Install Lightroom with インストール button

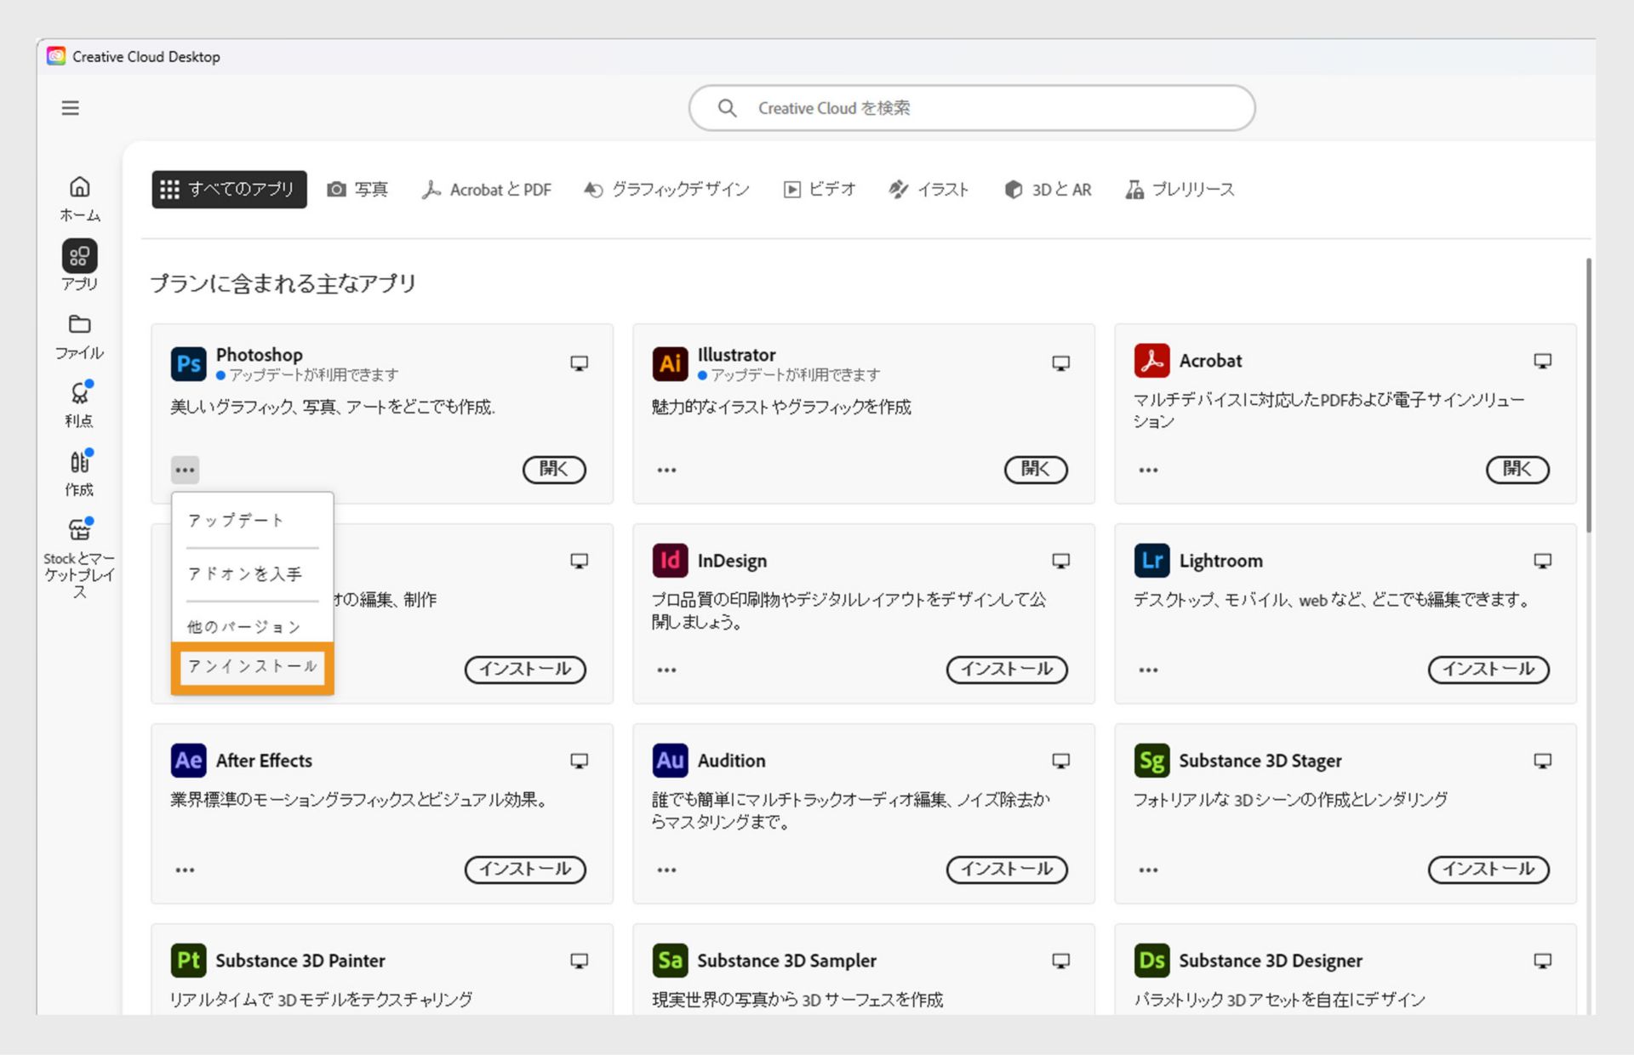(x=1488, y=670)
